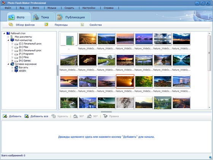
Task: Expand the Мои документы tree node
Action: [8, 37]
